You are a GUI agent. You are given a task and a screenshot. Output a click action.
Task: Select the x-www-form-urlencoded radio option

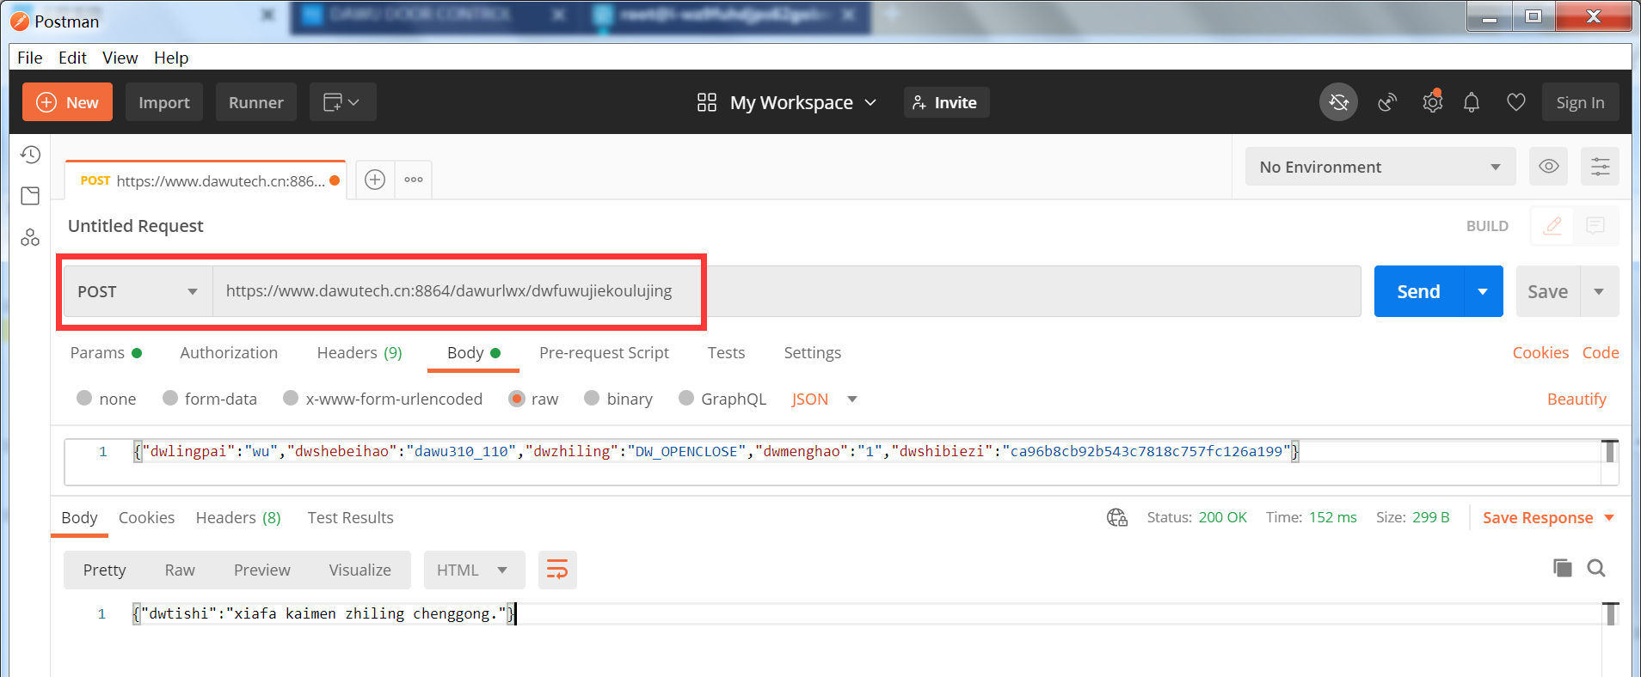291,398
